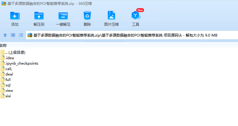Switch to large icon view mode

tap(13, 35)
